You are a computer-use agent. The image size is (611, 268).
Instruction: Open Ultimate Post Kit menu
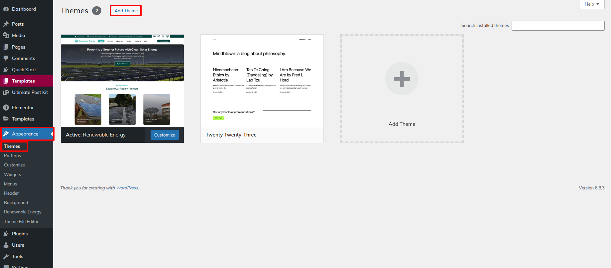click(30, 92)
